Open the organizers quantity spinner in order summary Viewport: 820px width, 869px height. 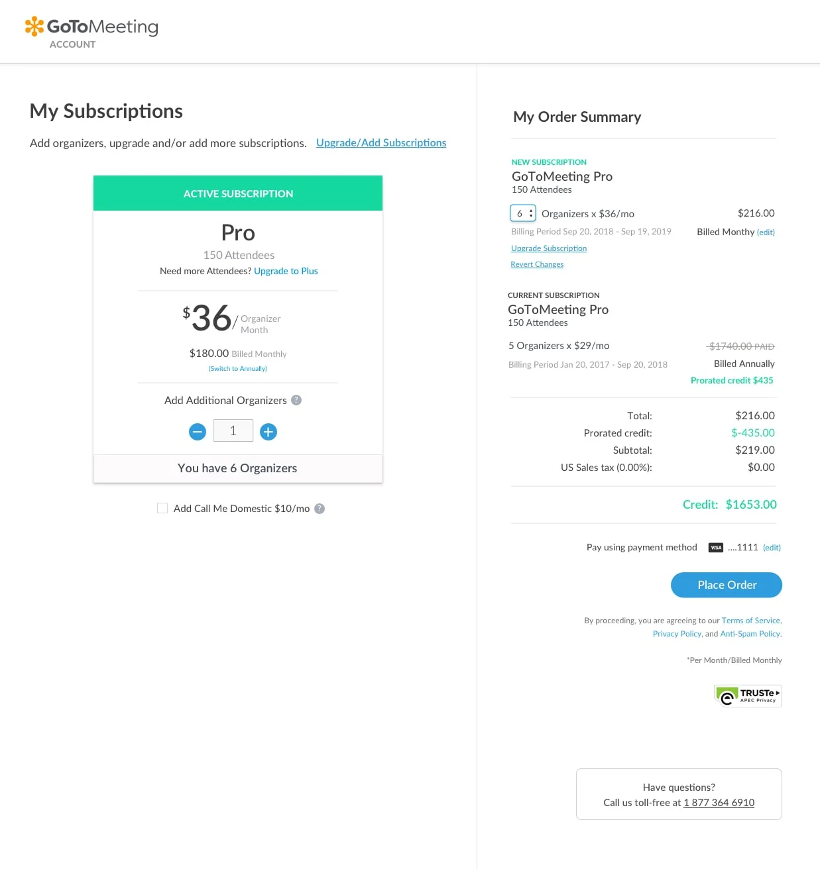522,213
